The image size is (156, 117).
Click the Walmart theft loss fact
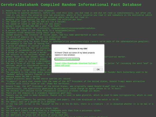click(x=33, y=26)
